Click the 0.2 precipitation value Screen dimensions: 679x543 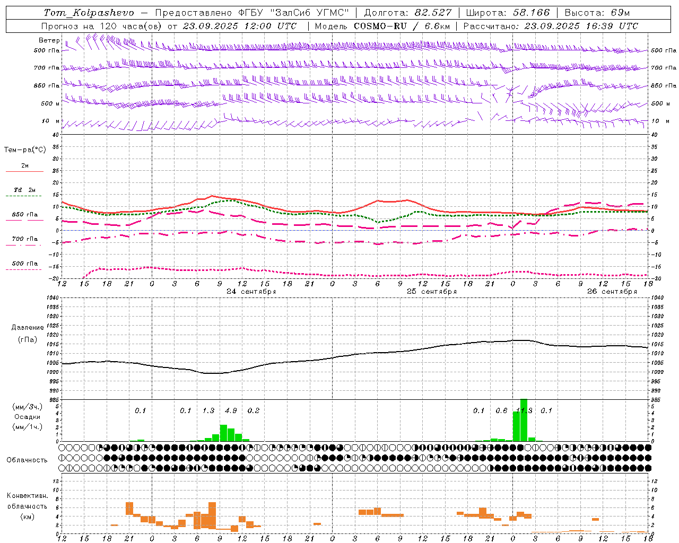254,411
